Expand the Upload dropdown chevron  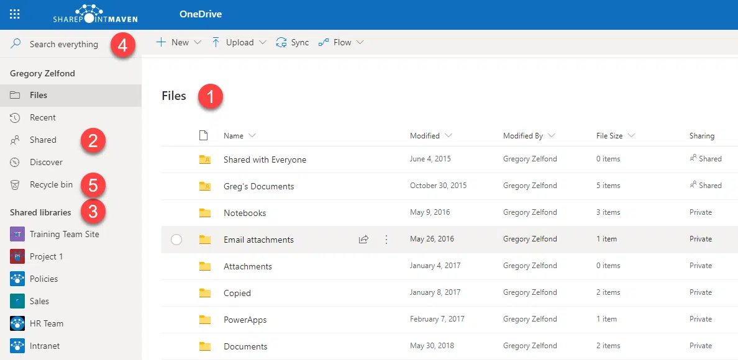click(263, 42)
